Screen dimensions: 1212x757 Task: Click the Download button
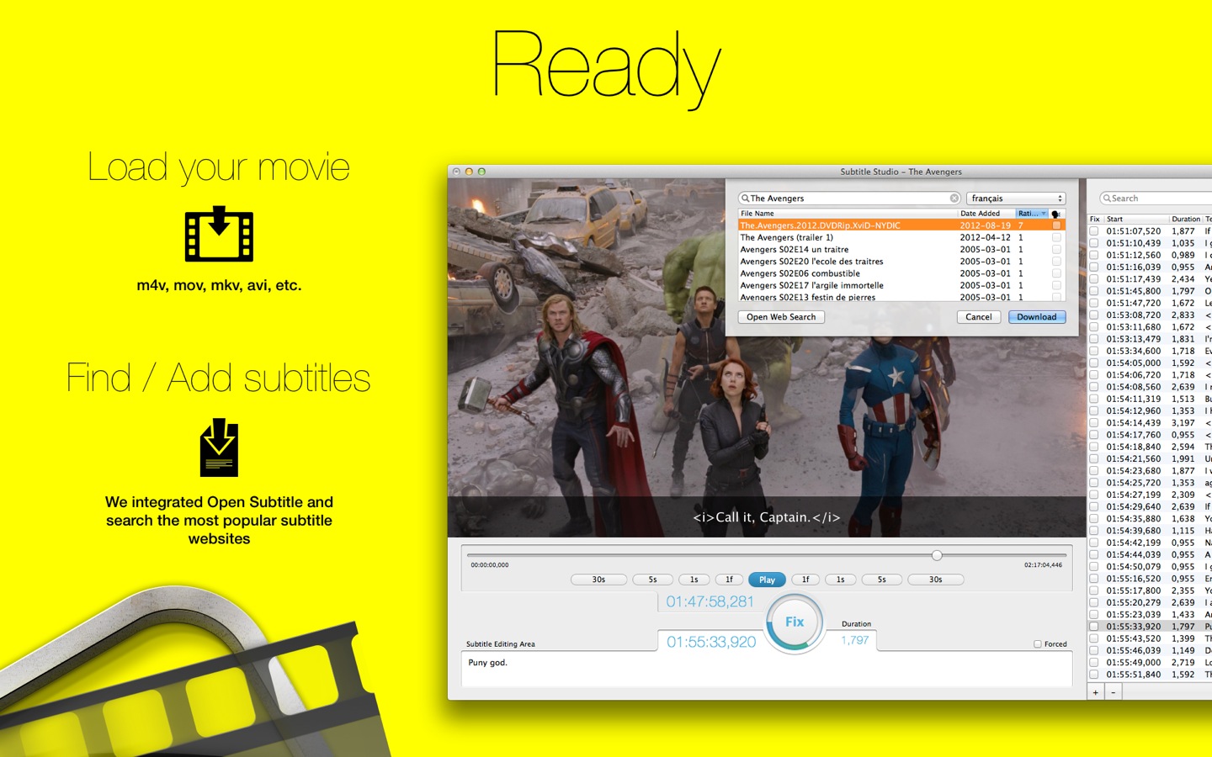(x=1037, y=317)
